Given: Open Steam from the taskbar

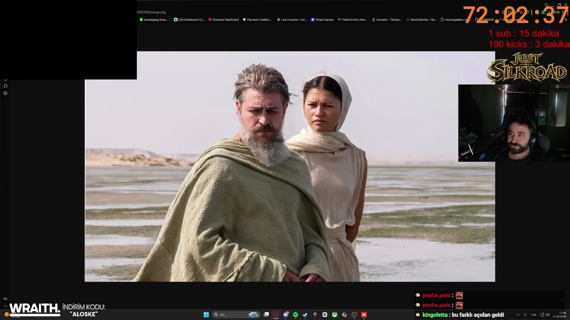Looking at the screenshot, I should pyautogui.click(x=305, y=315).
